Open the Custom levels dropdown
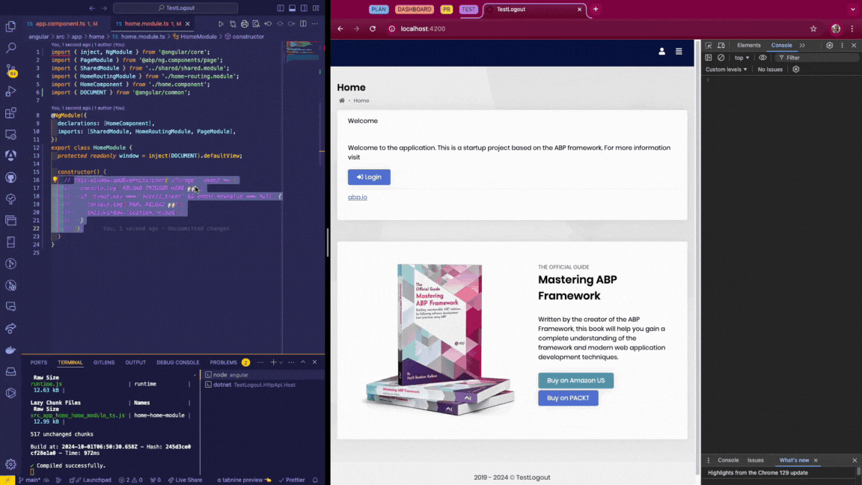The width and height of the screenshot is (862, 485). [726, 70]
